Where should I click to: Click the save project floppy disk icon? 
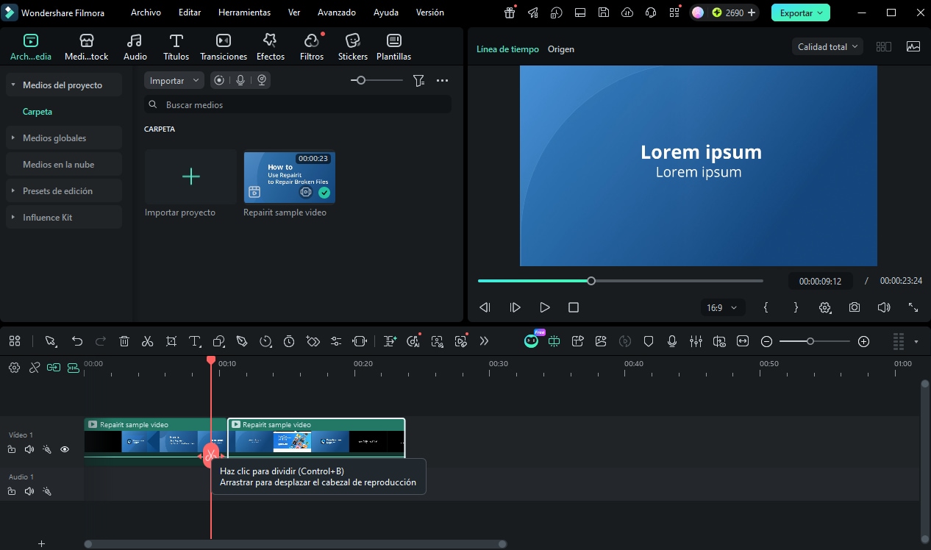pyautogui.click(x=604, y=12)
